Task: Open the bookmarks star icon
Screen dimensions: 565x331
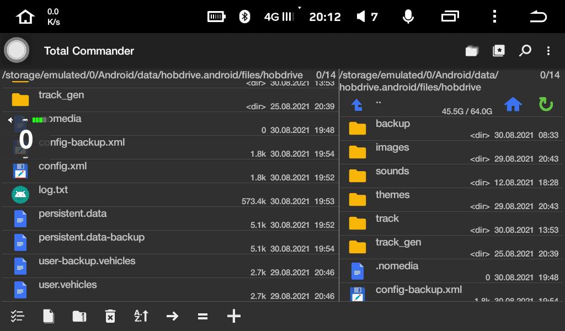Action: pyautogui.click(x=498, y=51)
